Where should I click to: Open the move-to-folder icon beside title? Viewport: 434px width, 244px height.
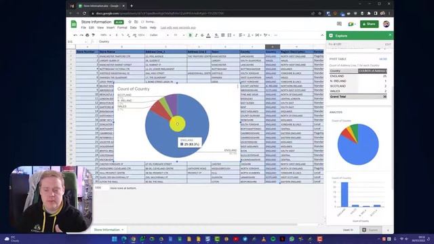pyautogui.click(x=136, y=22)
